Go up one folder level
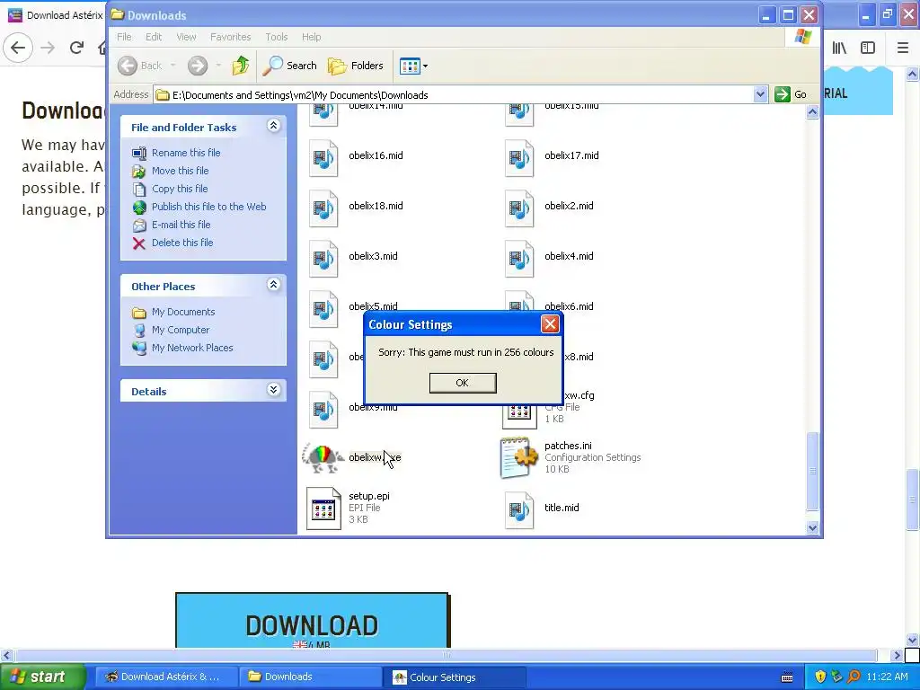Image resolution: width=920 pixels, height=690 pixels. click(x=241, y=66)
